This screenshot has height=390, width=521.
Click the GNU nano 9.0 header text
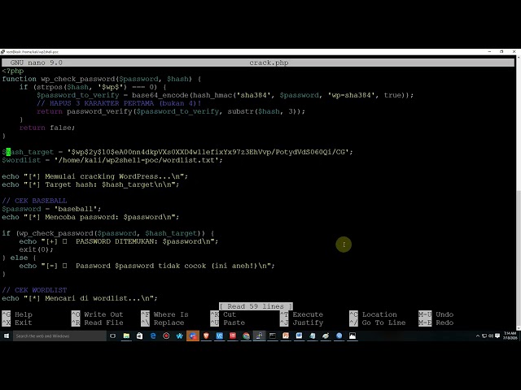[x=36, y=63]
